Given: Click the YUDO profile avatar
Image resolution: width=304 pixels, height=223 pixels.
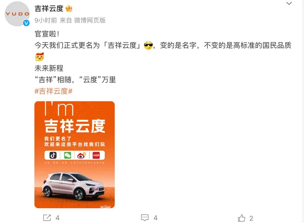Looking at the screenshot, I should (17, 14).
